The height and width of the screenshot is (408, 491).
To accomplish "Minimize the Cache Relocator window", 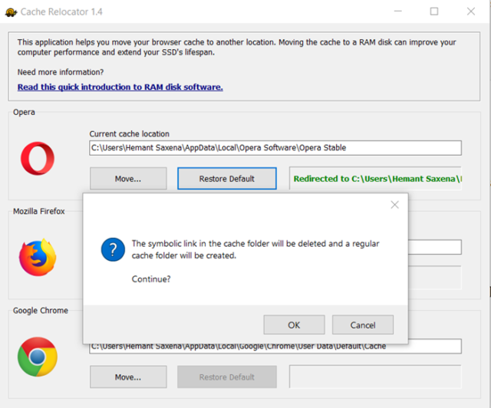I will click(x=397, y=12).
